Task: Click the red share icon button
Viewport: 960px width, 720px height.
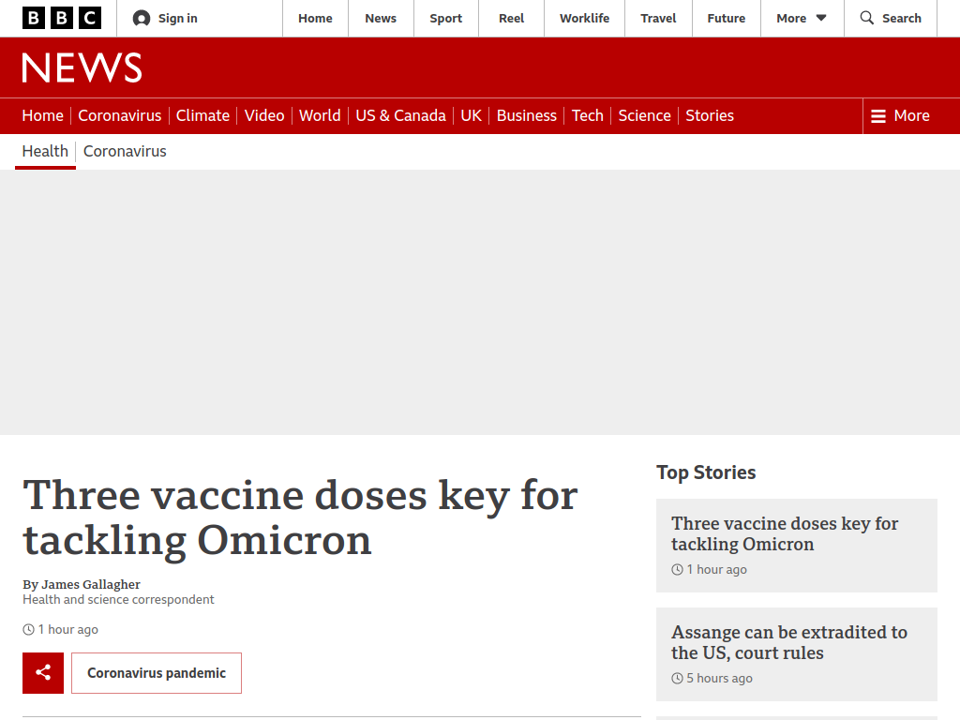Action: click(x=43, y=673)
